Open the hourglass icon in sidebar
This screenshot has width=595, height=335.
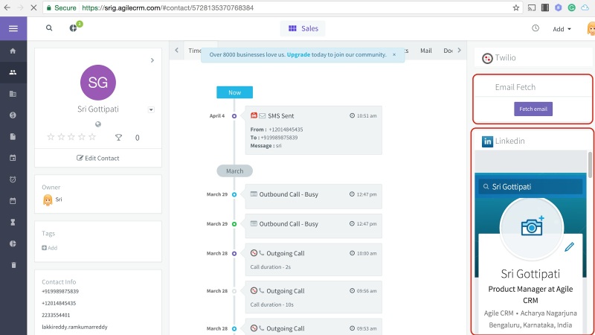point(13,222)
